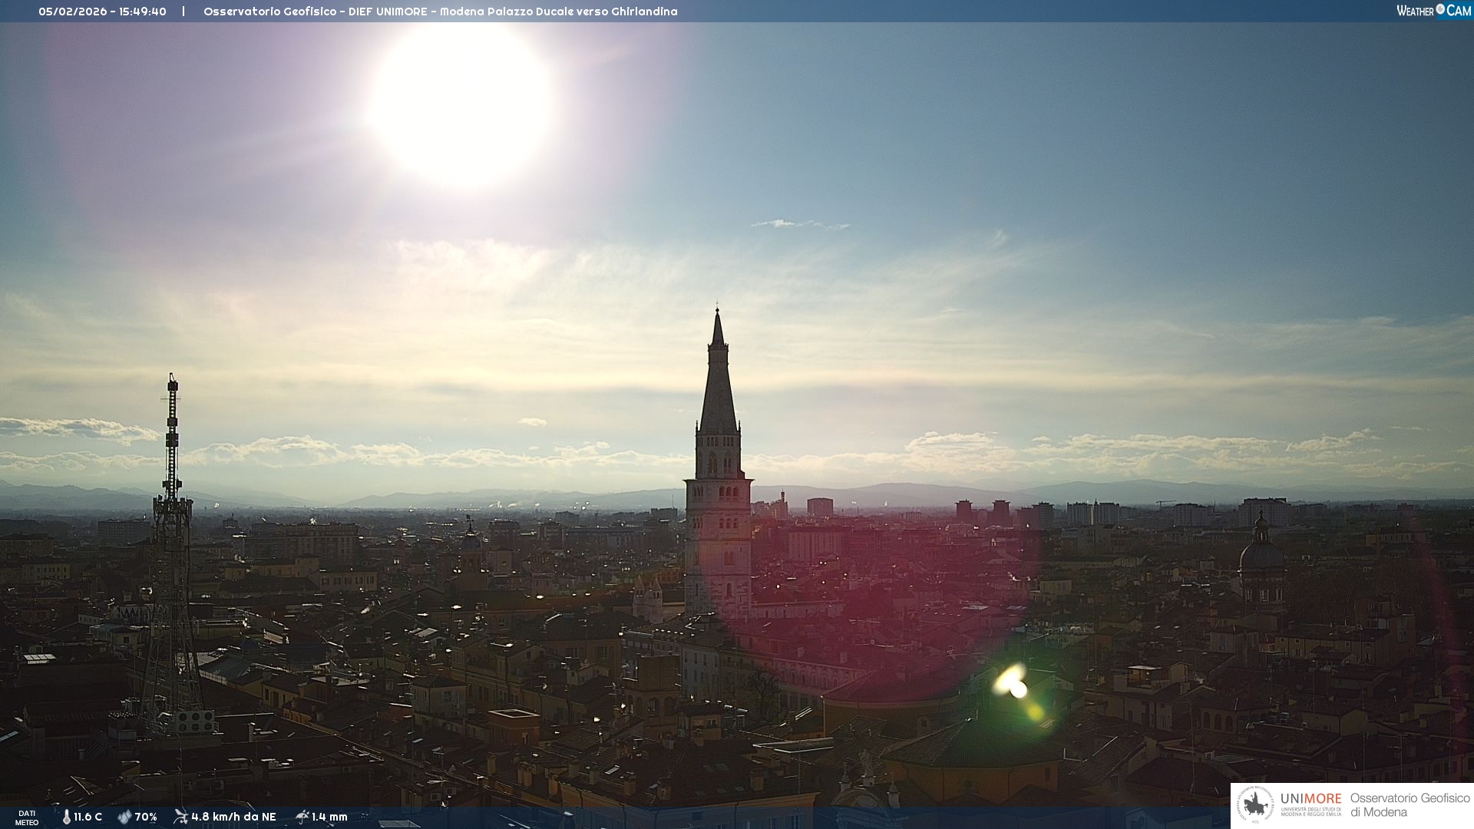
Task: Click the rain umbrella precipitation icon
Action: point(302,817)
